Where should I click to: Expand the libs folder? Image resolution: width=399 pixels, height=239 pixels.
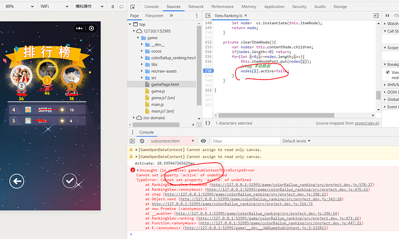coord(142,65)
